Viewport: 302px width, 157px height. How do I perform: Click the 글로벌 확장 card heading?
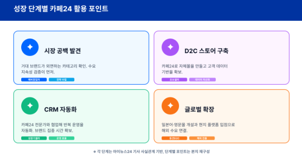[x=199, y=109]
